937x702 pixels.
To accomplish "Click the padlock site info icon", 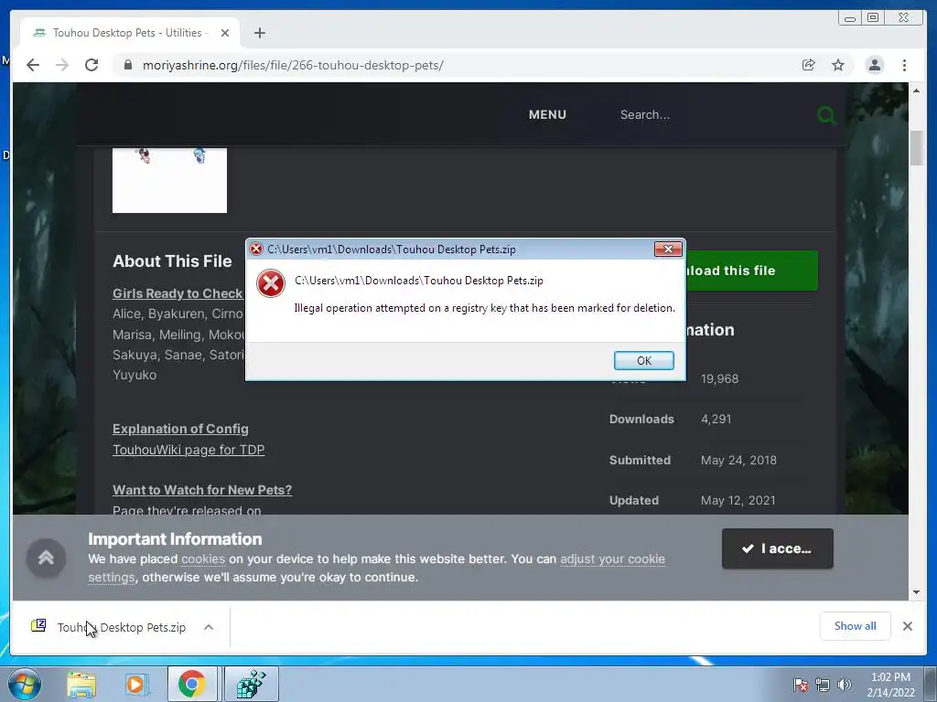I will (127, 65).
